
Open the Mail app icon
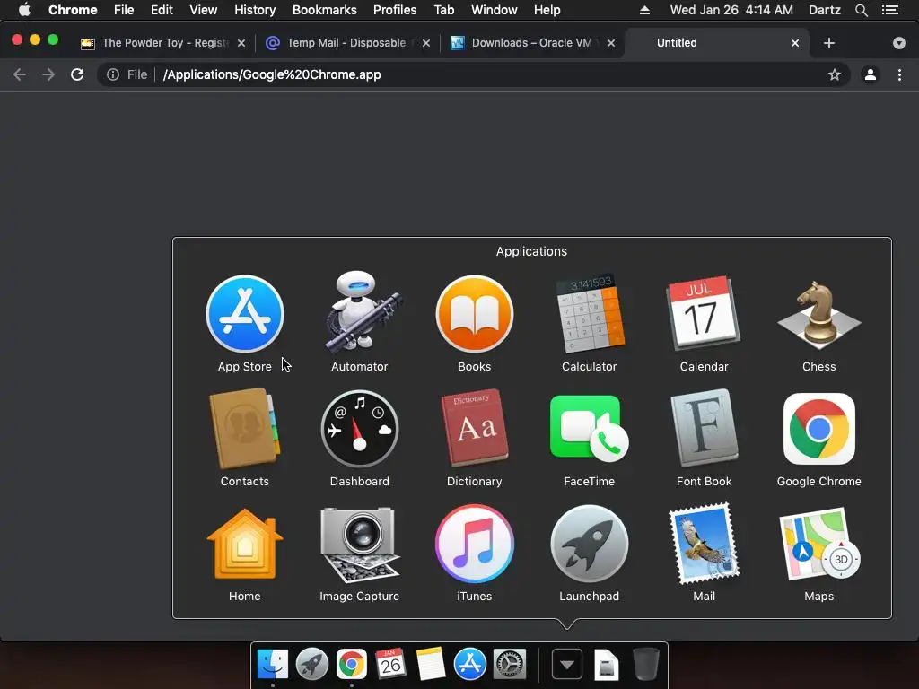[x=704, y=544]
